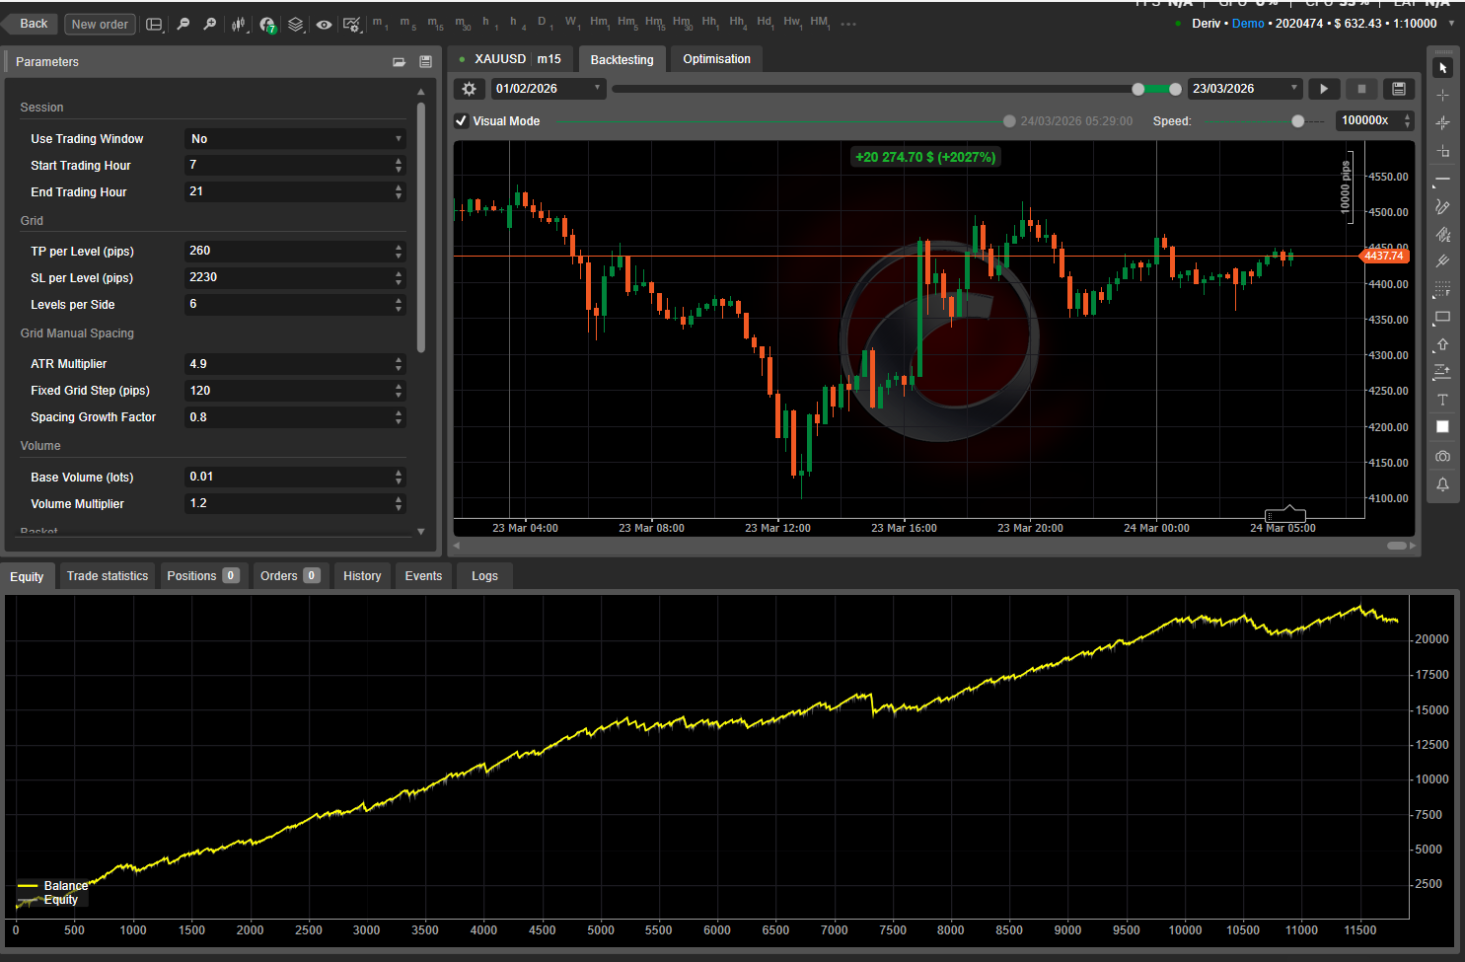
Task: Expand the end date 23/03/2026 picker
Action: click(x=1244, y=89)
